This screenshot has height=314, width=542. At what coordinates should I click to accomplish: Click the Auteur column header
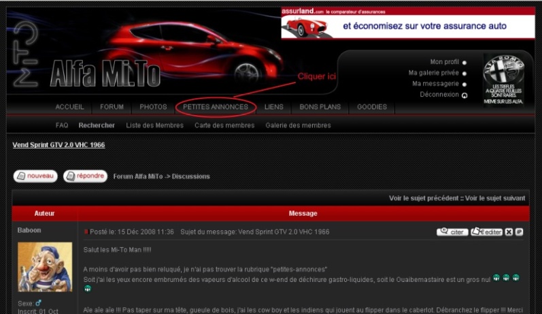click(x=44, y=214)
